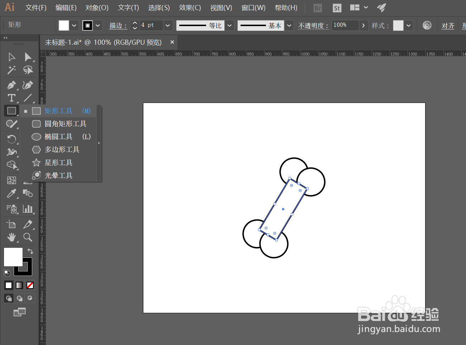
Task: Choose 多边形工具 from the flyout
Action: pyautogui.click(x=59, y=149)
